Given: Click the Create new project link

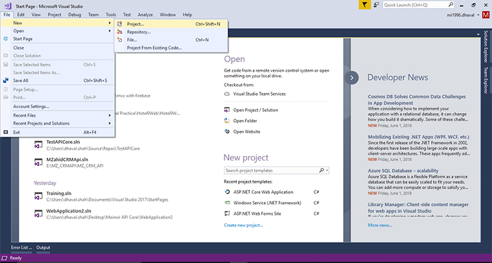Looking at the screenshot, I should [244, 226].
